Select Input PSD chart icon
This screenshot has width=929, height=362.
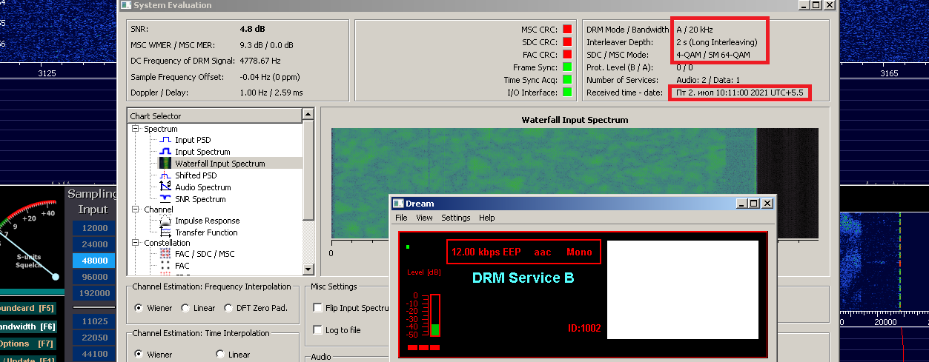(165, 140)
